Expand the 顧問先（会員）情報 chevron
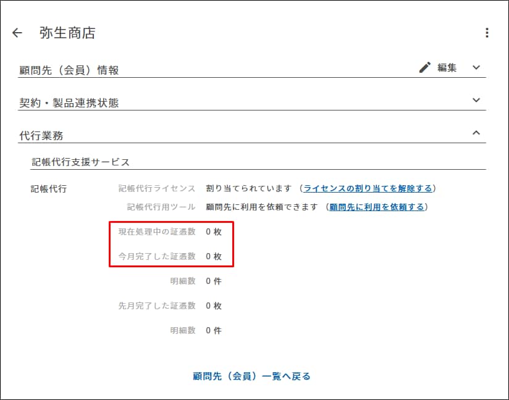 [476, 68]
